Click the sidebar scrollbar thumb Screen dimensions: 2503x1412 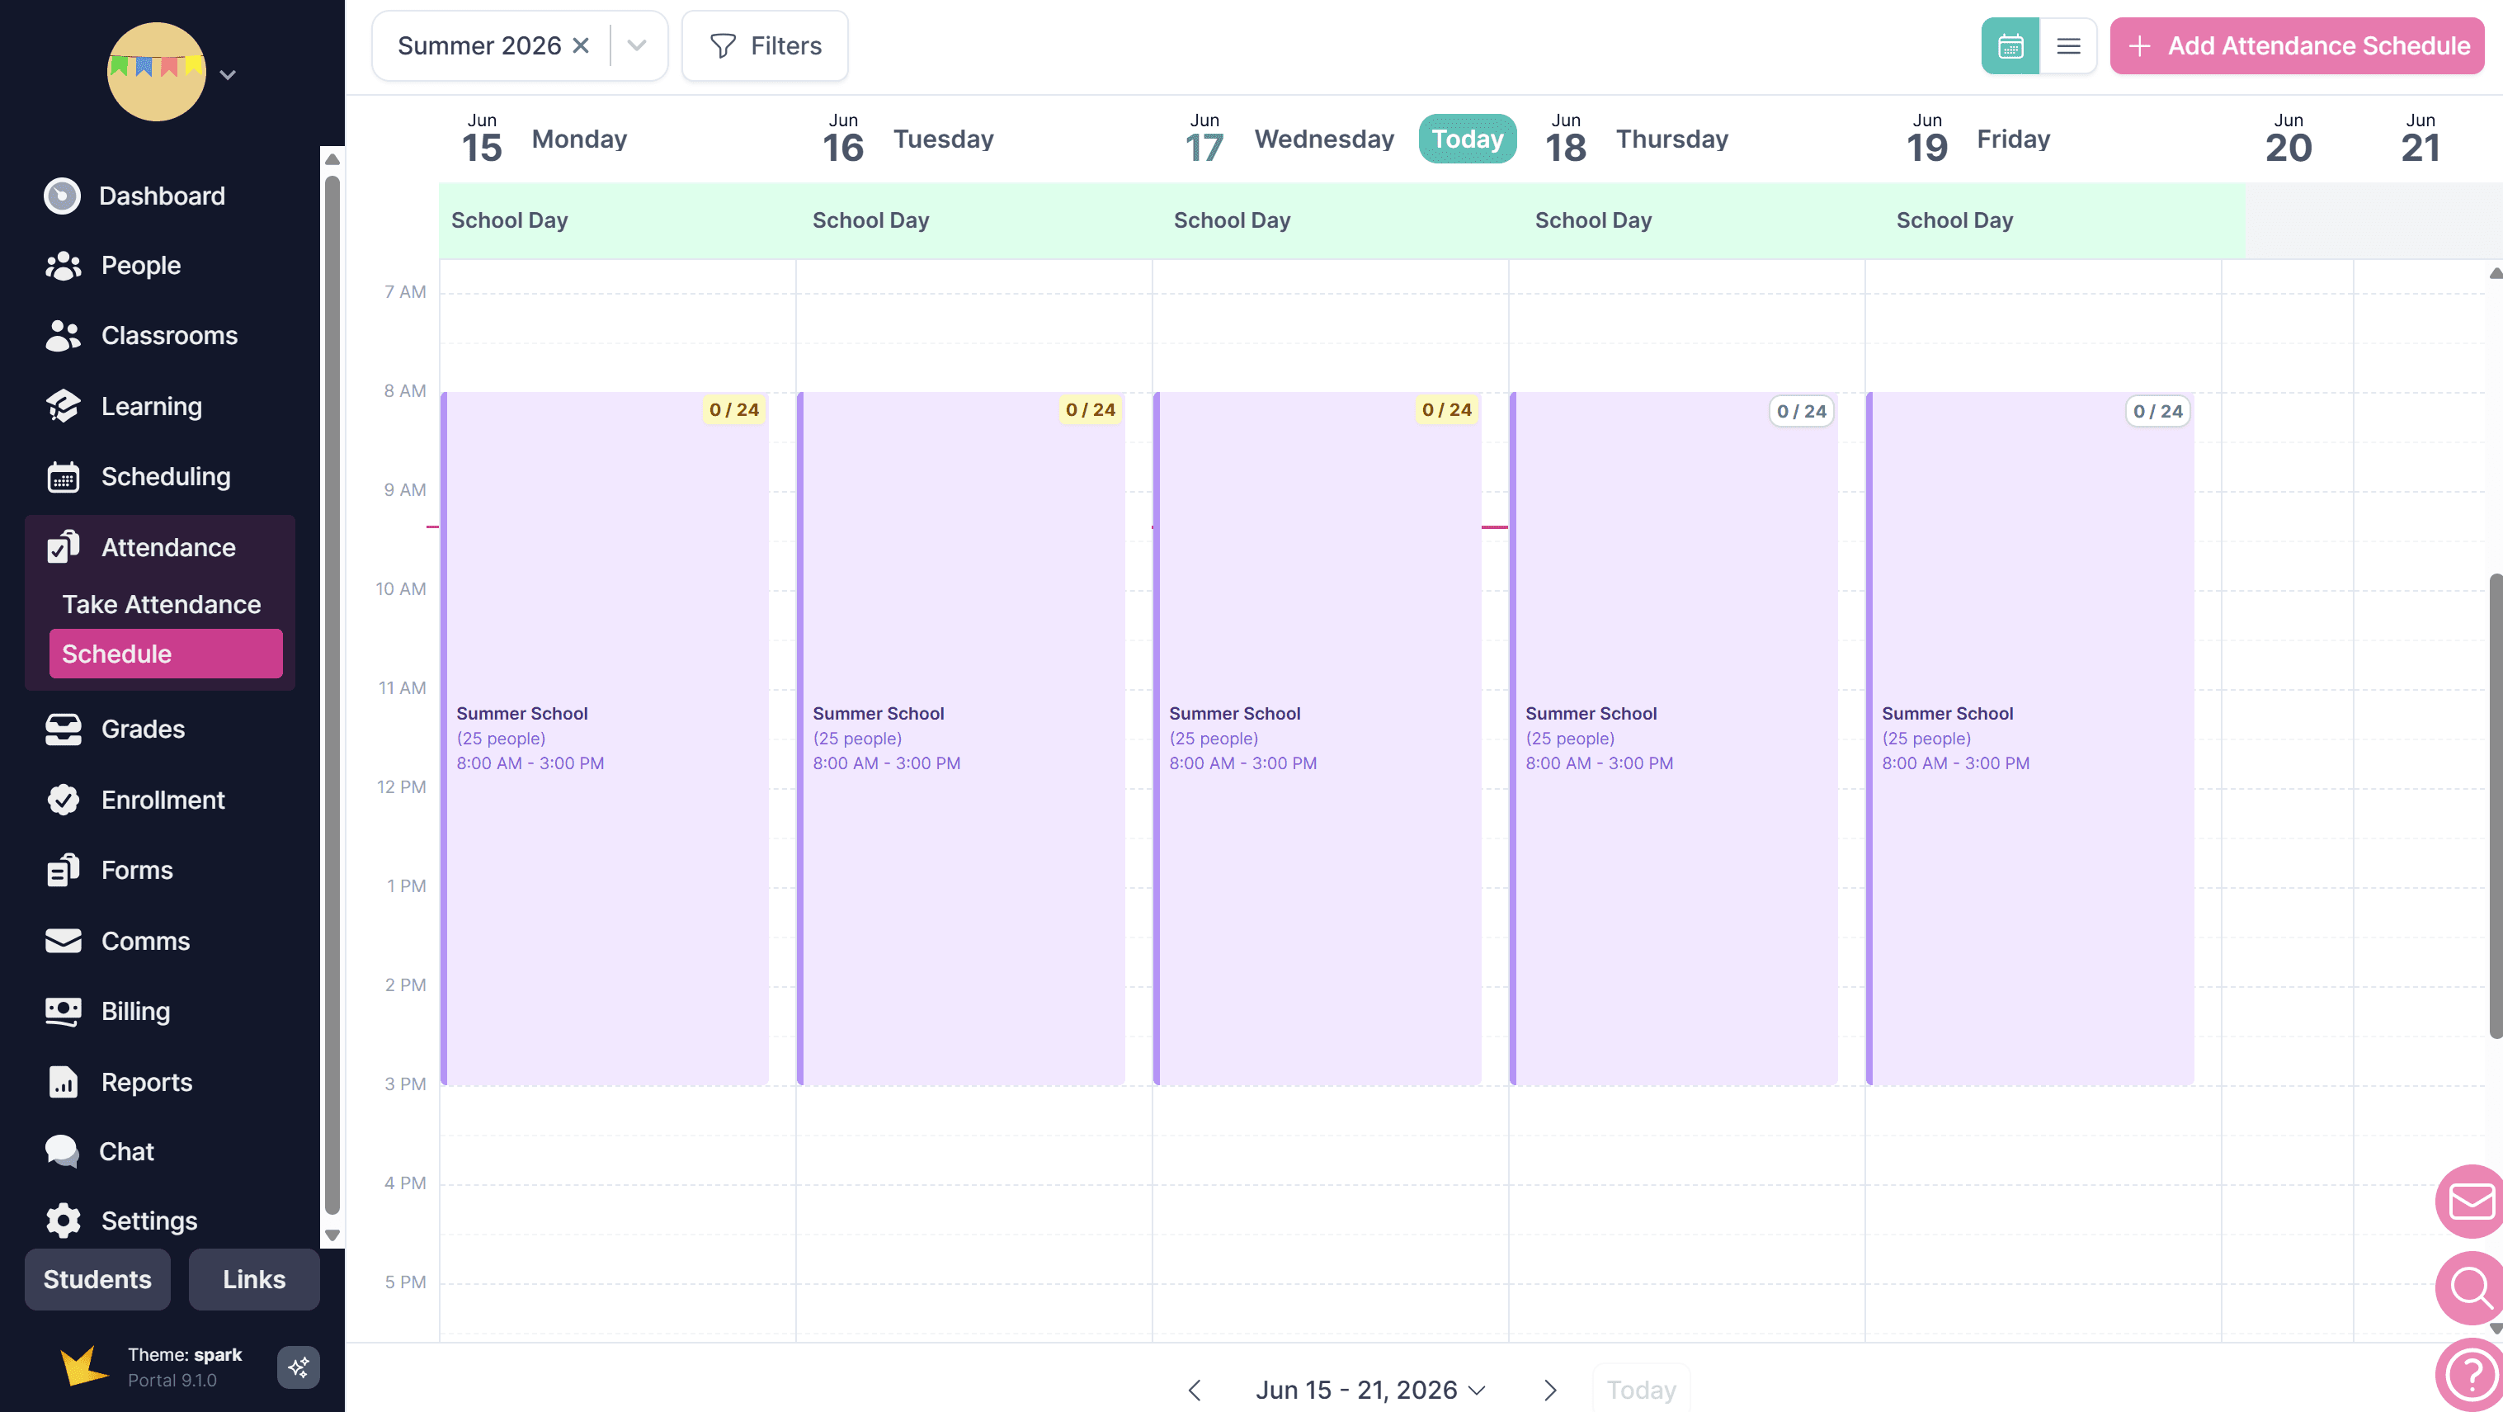click(332, 695)
